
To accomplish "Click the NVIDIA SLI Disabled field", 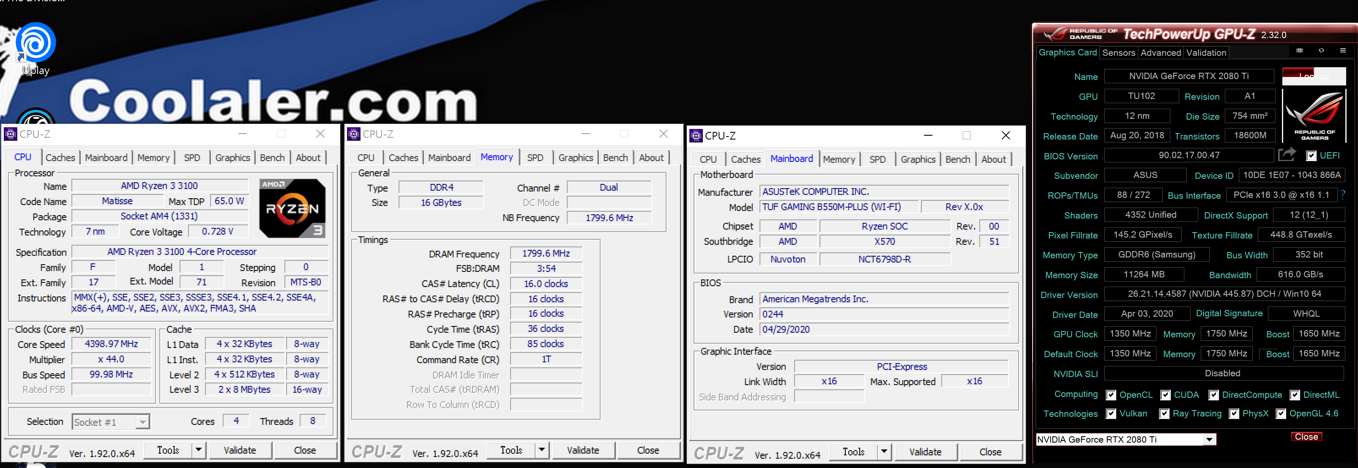I will (x=1224, y=373).
